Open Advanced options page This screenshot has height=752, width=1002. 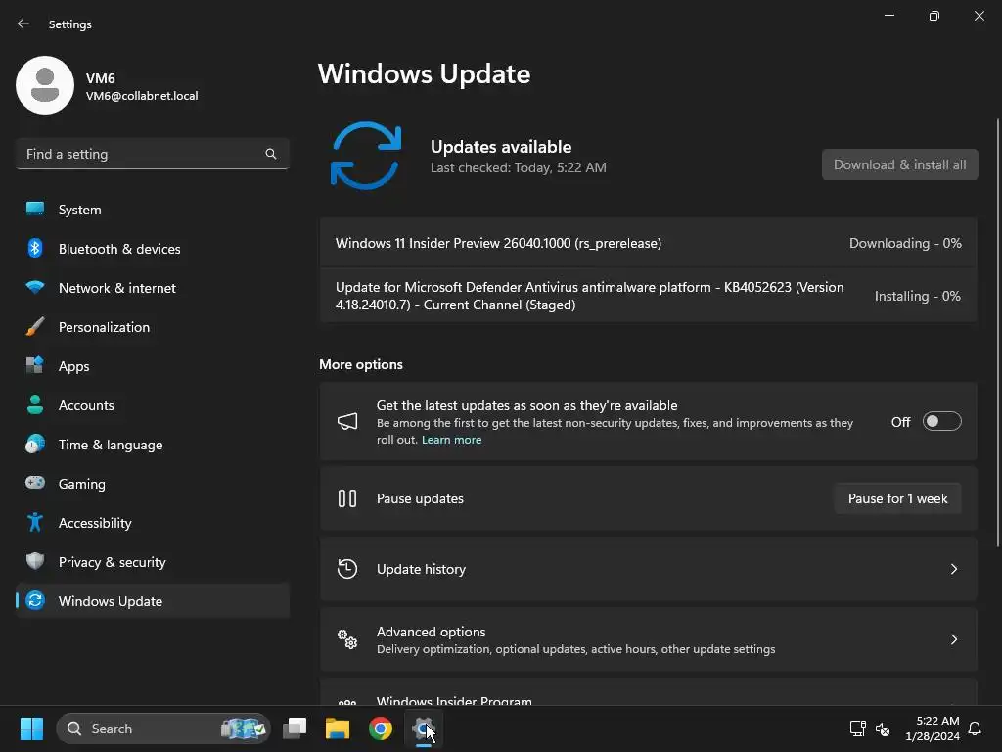coord(649,638)
